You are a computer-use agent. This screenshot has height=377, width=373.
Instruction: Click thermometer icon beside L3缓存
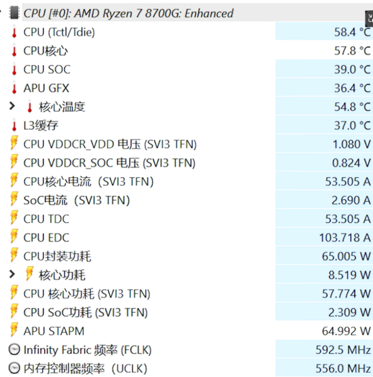(14, 125)
